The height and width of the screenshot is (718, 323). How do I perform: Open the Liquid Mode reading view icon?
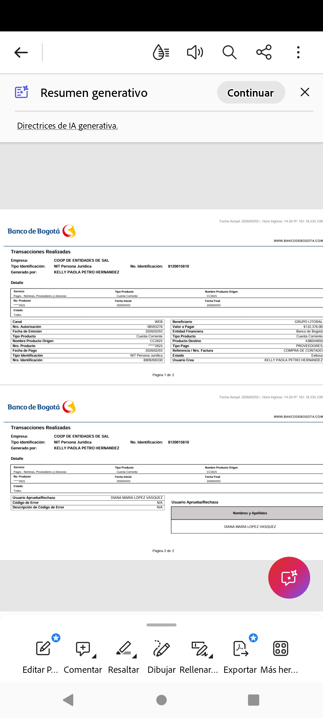point(161,52)
